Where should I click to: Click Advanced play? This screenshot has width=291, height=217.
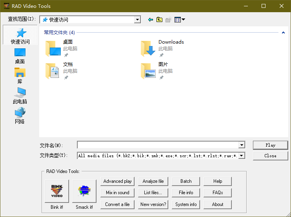pos(118,181)
